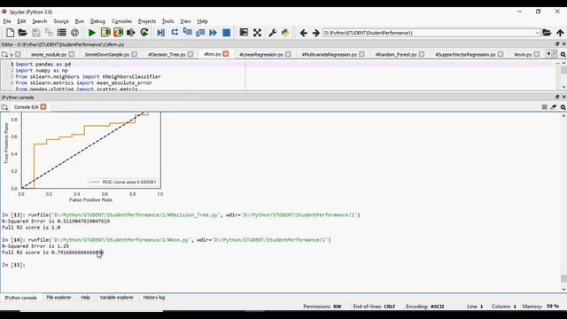
Task: Open the File menu
Action: (x=7, y=21)
